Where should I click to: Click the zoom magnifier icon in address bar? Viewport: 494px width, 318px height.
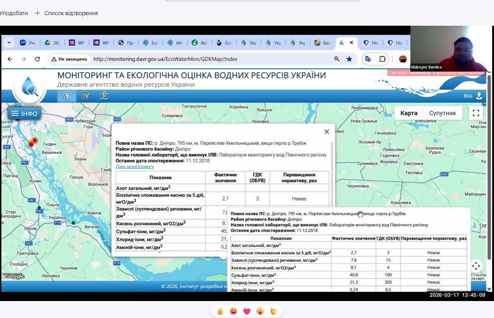337,59
